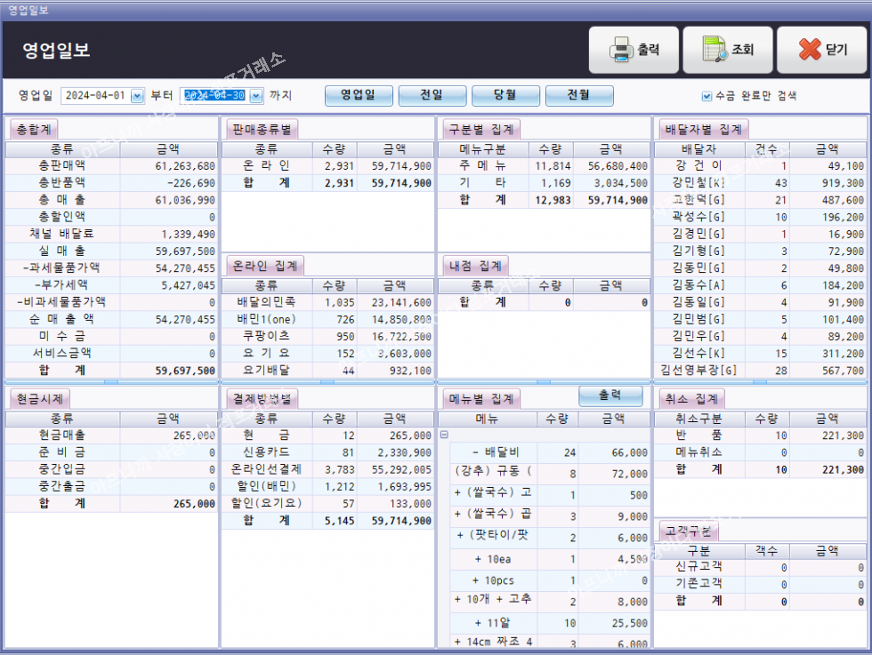This screenshot has width=872, height=655.
Task: Switch to the 온라인 집계 tab
Action: coord(265,265)
